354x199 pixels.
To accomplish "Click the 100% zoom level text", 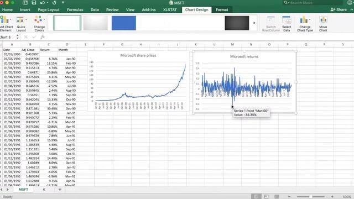I will (347, 197).
